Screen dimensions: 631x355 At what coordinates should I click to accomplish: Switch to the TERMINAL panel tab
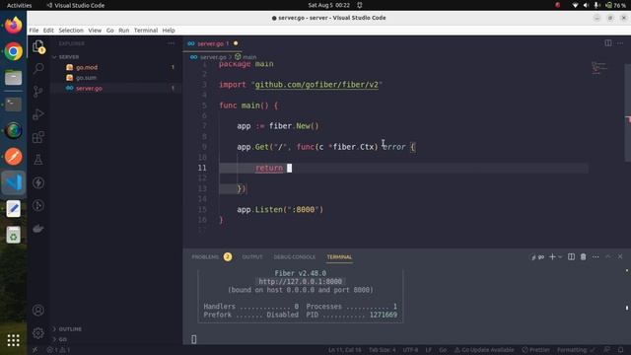tap(339, 256)
